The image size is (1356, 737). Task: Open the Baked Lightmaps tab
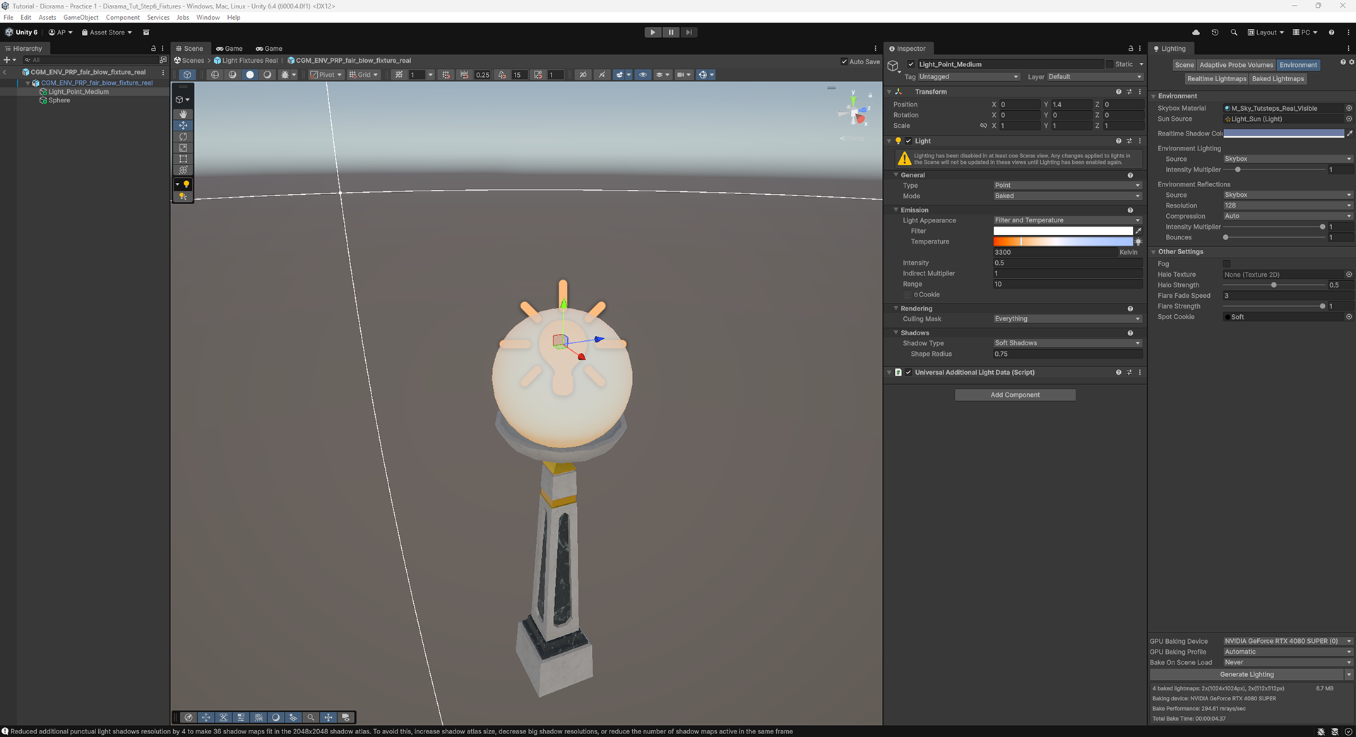coord(1278,79)
